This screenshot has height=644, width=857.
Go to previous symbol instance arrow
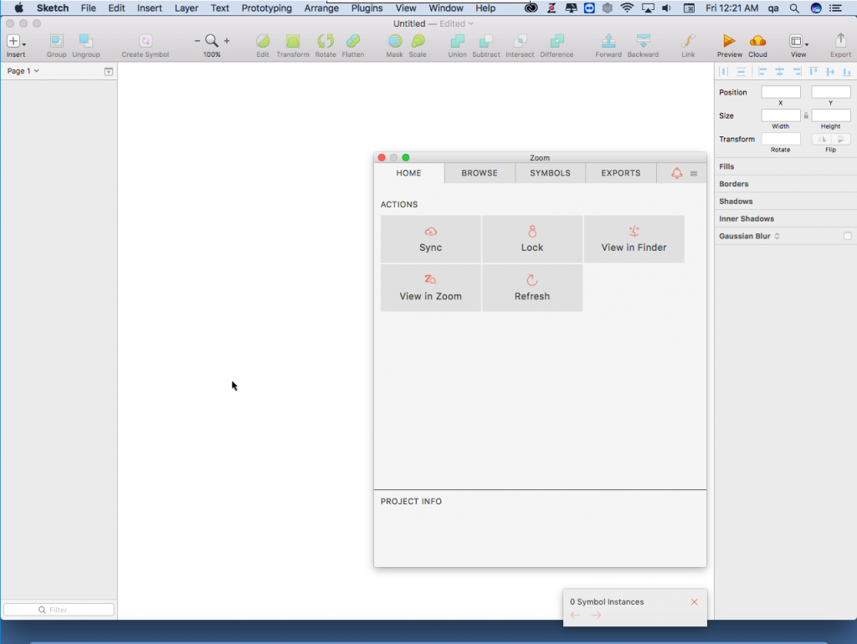(576, 616)
